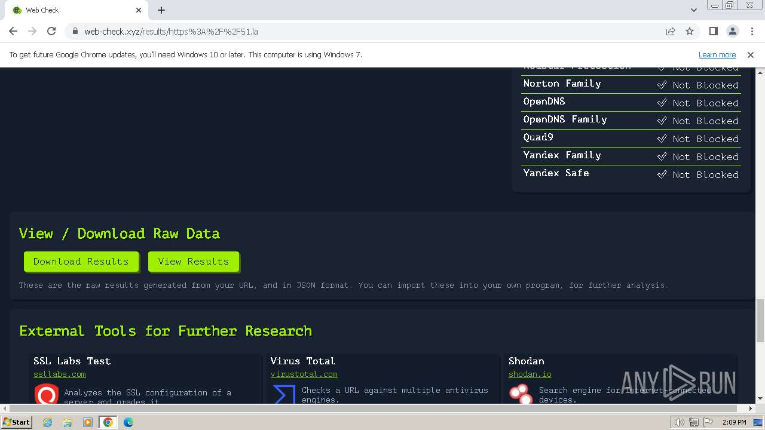
Task: Click View Results button
Action: click(193, 261)
